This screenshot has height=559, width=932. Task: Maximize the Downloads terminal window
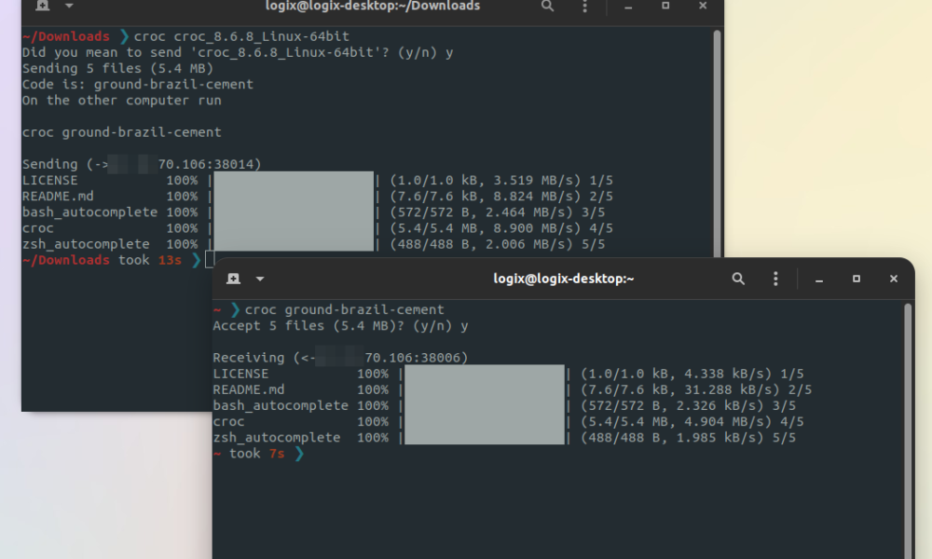click(x=665, y=6)
